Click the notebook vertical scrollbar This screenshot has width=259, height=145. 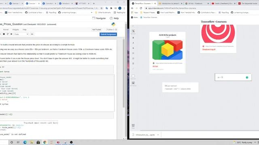pyautogui.click(x=123, y=73)
